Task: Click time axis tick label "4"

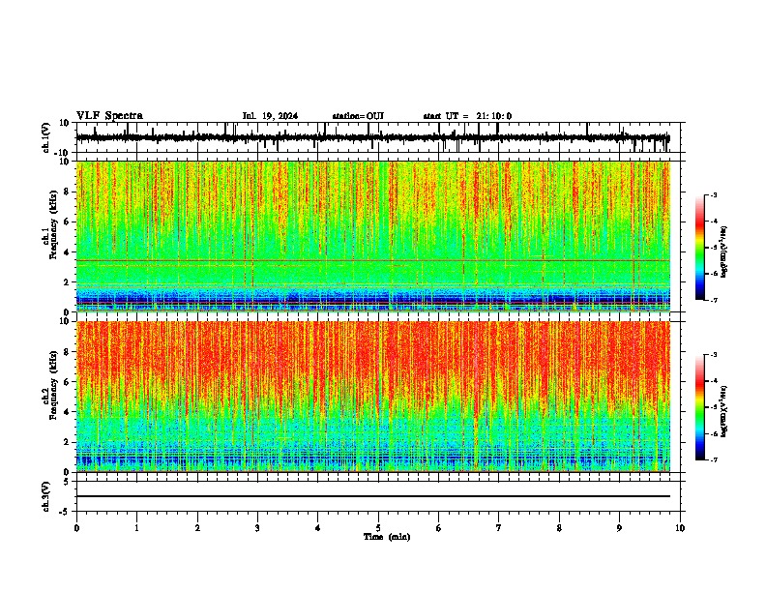Action: [318, 528]
